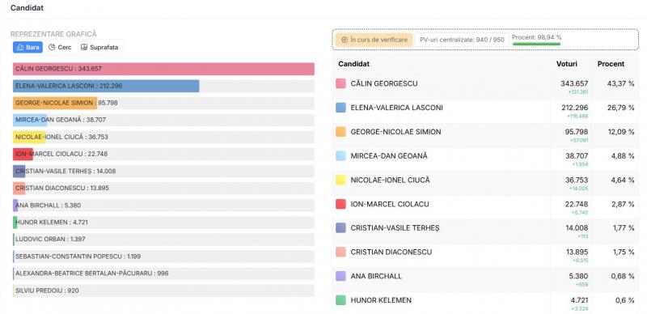This screenshot has width=647, height=314.
Task: Click Ion-Marcel Ciolacu red color swatch
Action: pos(340,204)
